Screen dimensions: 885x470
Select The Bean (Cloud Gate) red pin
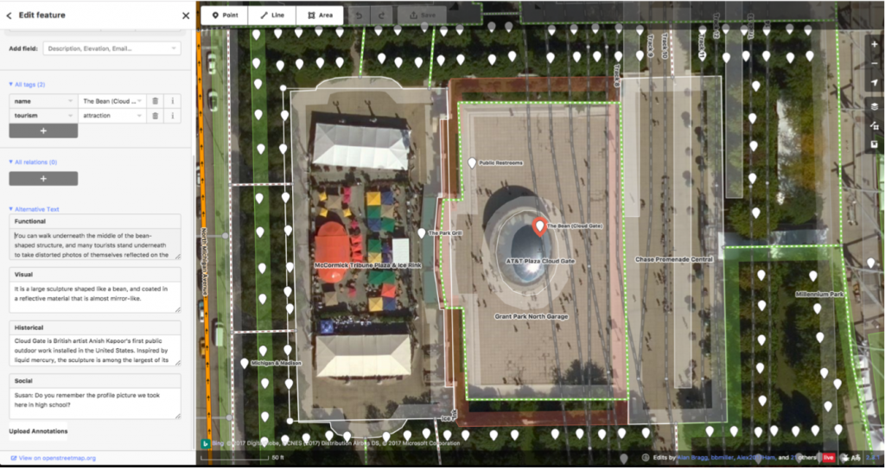pyautogui.click(x=539, y=226)
